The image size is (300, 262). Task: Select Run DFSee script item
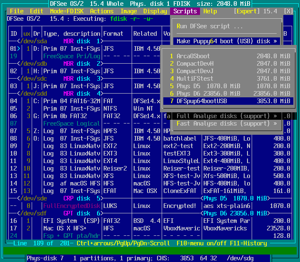coord(209,26)
